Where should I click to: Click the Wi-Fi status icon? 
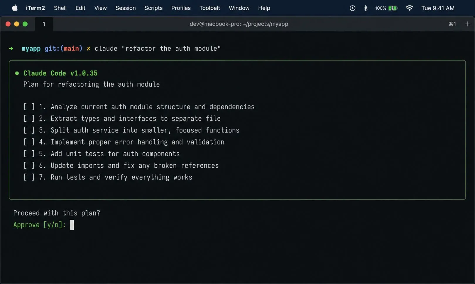tap(410, 8)
